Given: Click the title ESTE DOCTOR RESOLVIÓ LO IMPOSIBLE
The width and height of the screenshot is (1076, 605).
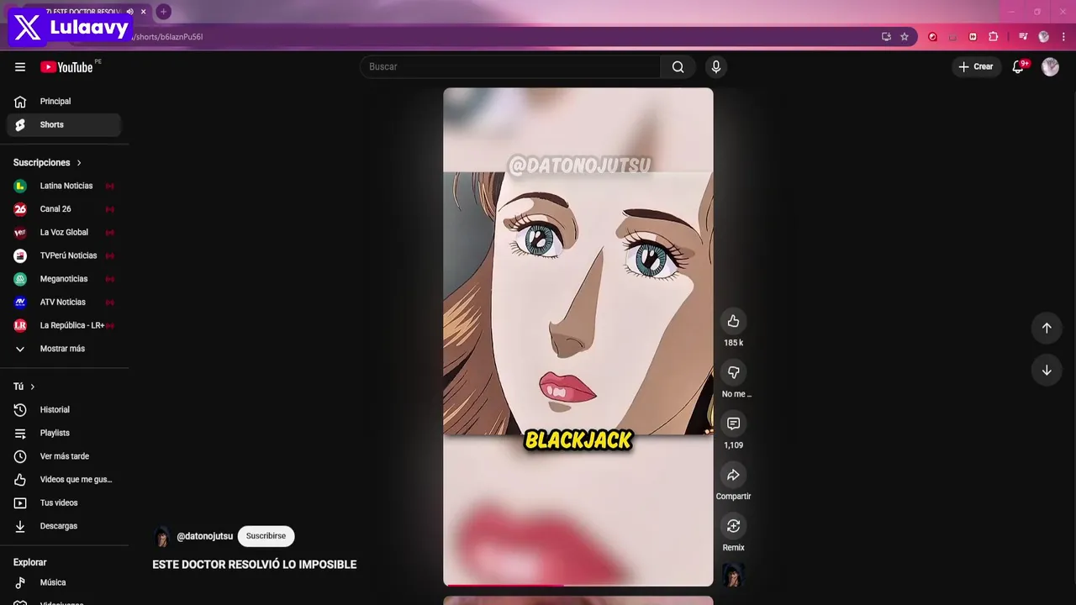Looking at the screenshot, I should point(255,565).
